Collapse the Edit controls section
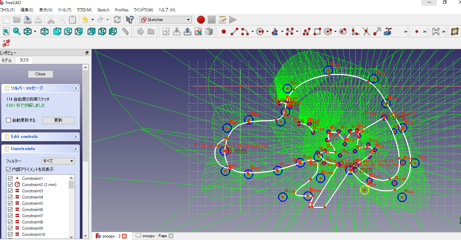Screen dimensions: 461x240 pos(76,137)
